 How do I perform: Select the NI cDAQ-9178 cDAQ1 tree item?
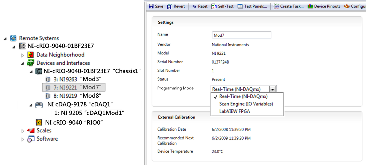point(80,105)
